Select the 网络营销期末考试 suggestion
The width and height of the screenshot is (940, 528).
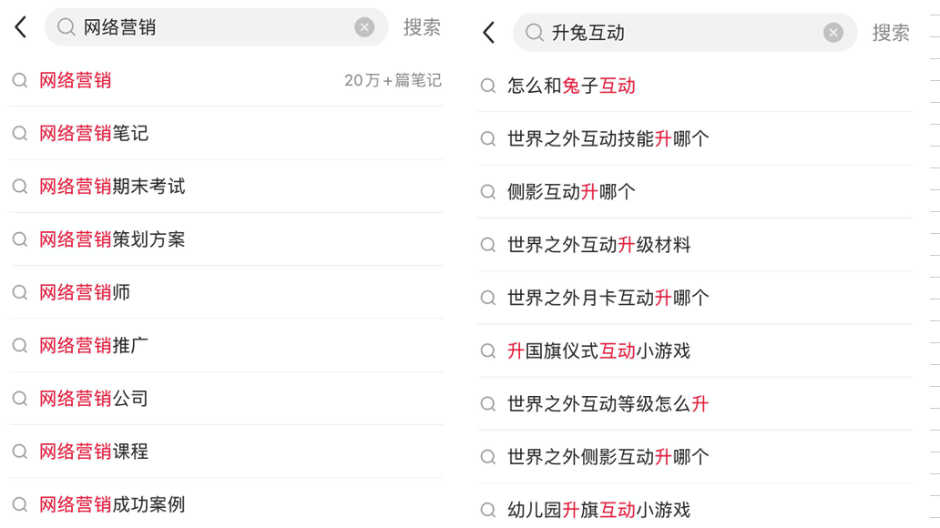tap(227, 187)
